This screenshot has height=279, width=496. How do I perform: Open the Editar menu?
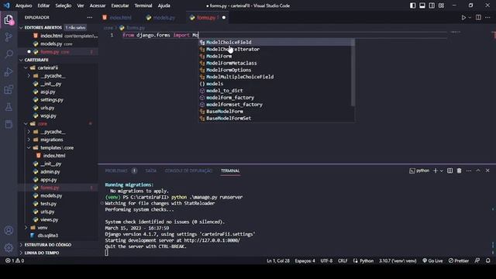[x=43, y=5]
